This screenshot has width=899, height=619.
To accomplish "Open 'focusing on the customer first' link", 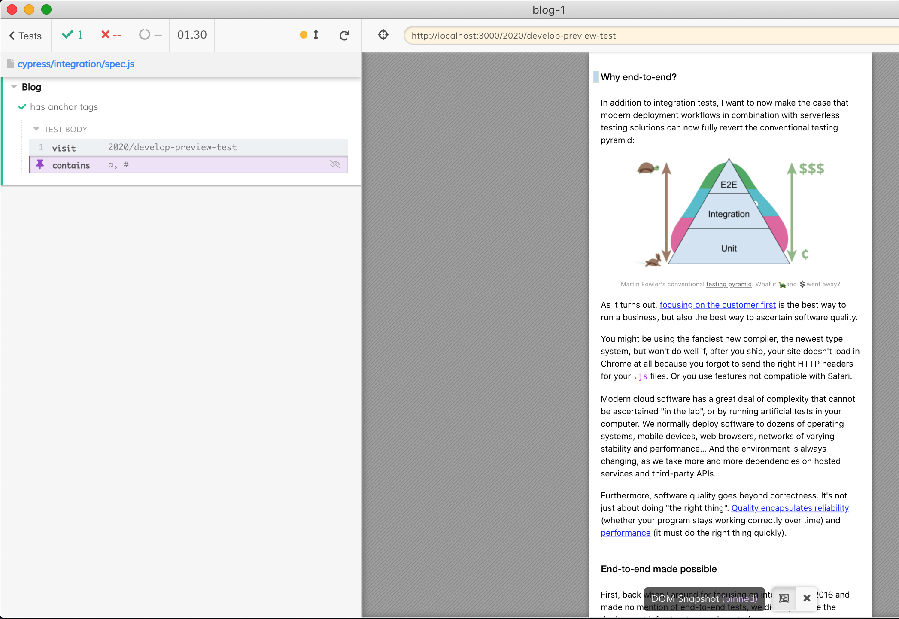I will click(x=717, y=305).
